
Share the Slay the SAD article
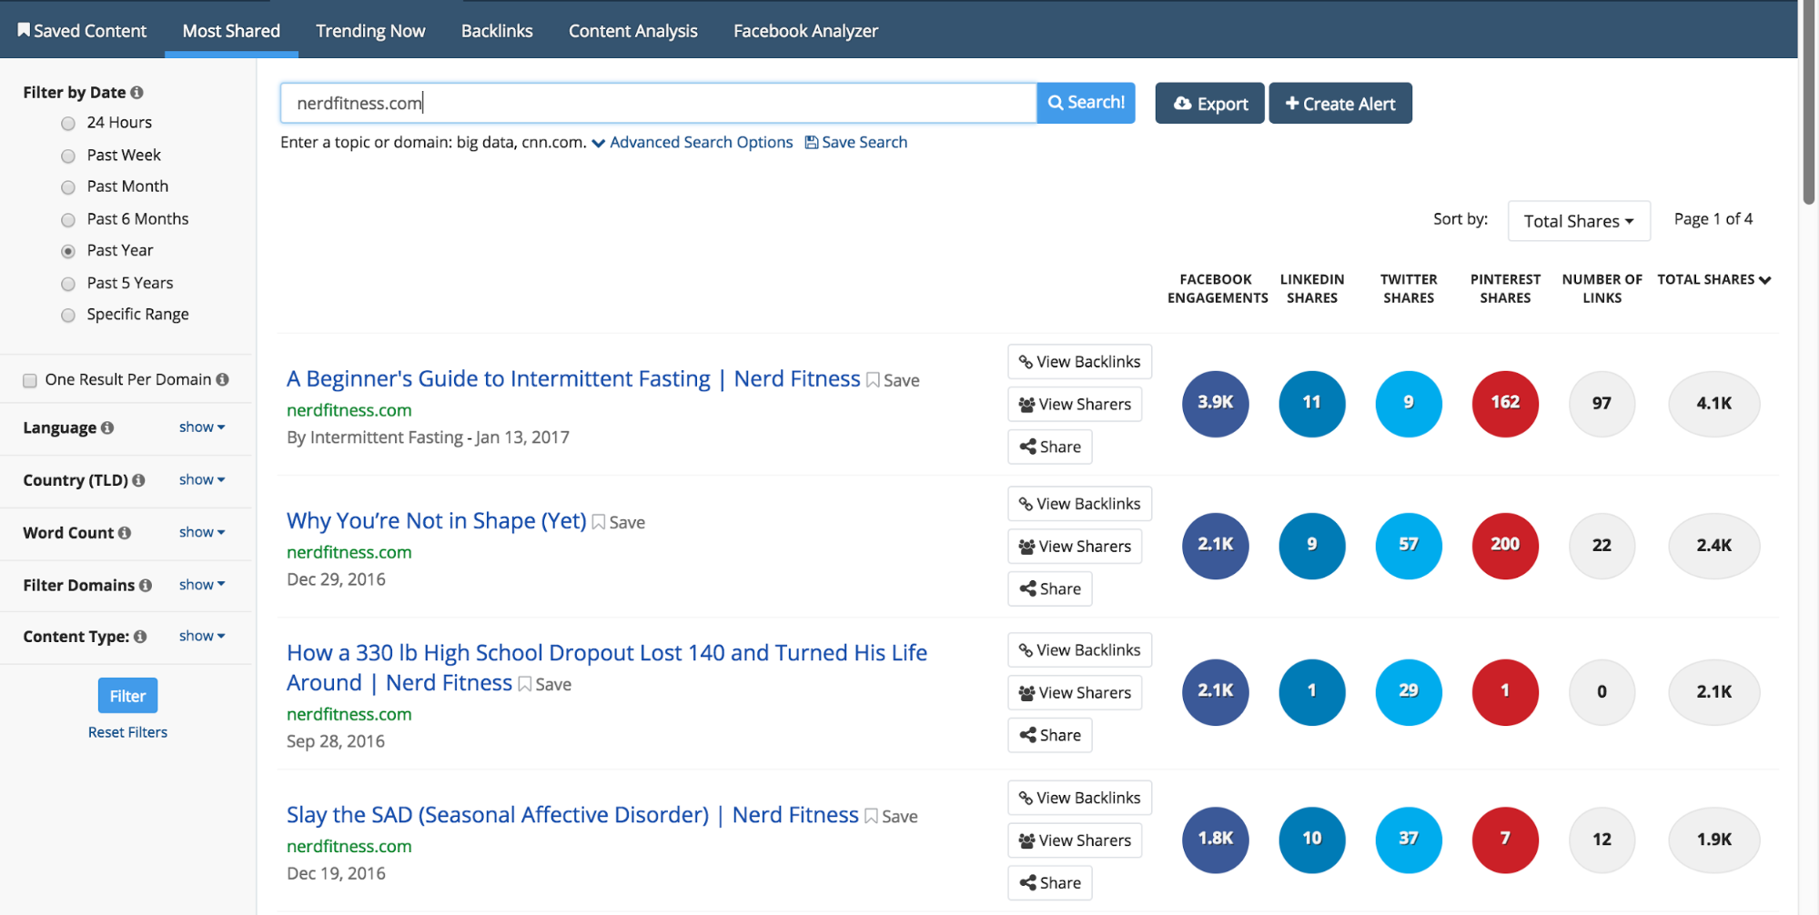1050,882
